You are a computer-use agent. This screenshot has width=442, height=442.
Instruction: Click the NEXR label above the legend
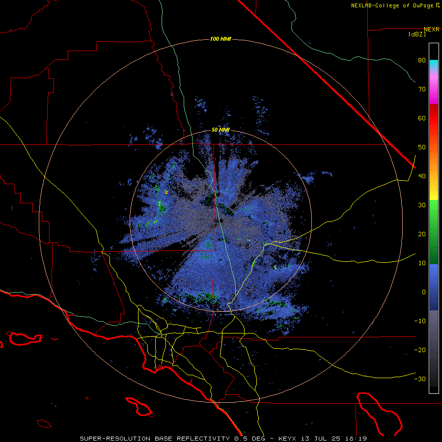click(x=432, y=29)
